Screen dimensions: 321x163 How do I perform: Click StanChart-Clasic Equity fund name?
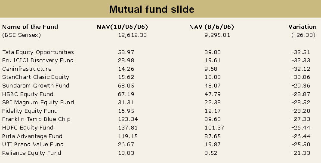pos(36,77)
